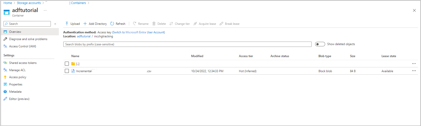Toggle Show deleted objects switch

pos(320,44)
